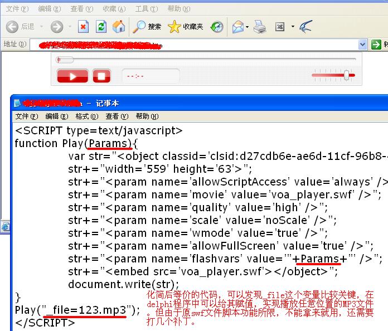Adjust the player's volume slider
This screenshot has height=331, width=388.
(347, 75)
